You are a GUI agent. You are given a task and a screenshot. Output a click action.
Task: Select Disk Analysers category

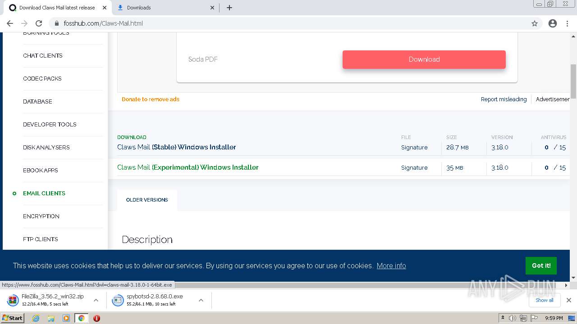pos(46,148)
